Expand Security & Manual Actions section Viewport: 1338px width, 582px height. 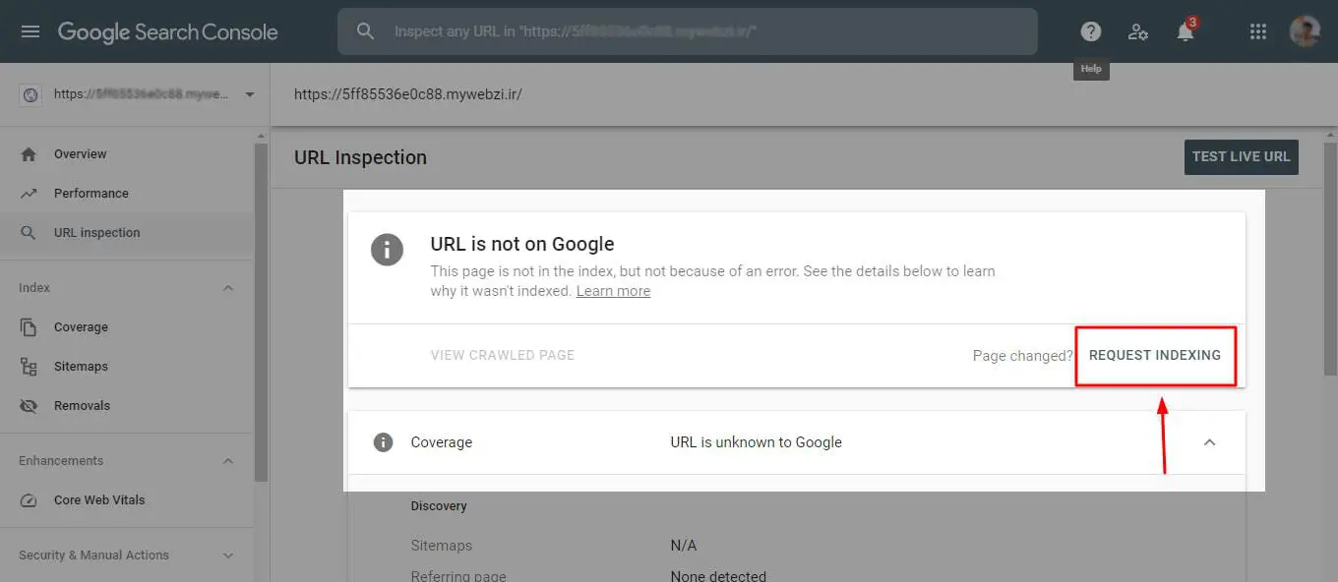point(228,555)
